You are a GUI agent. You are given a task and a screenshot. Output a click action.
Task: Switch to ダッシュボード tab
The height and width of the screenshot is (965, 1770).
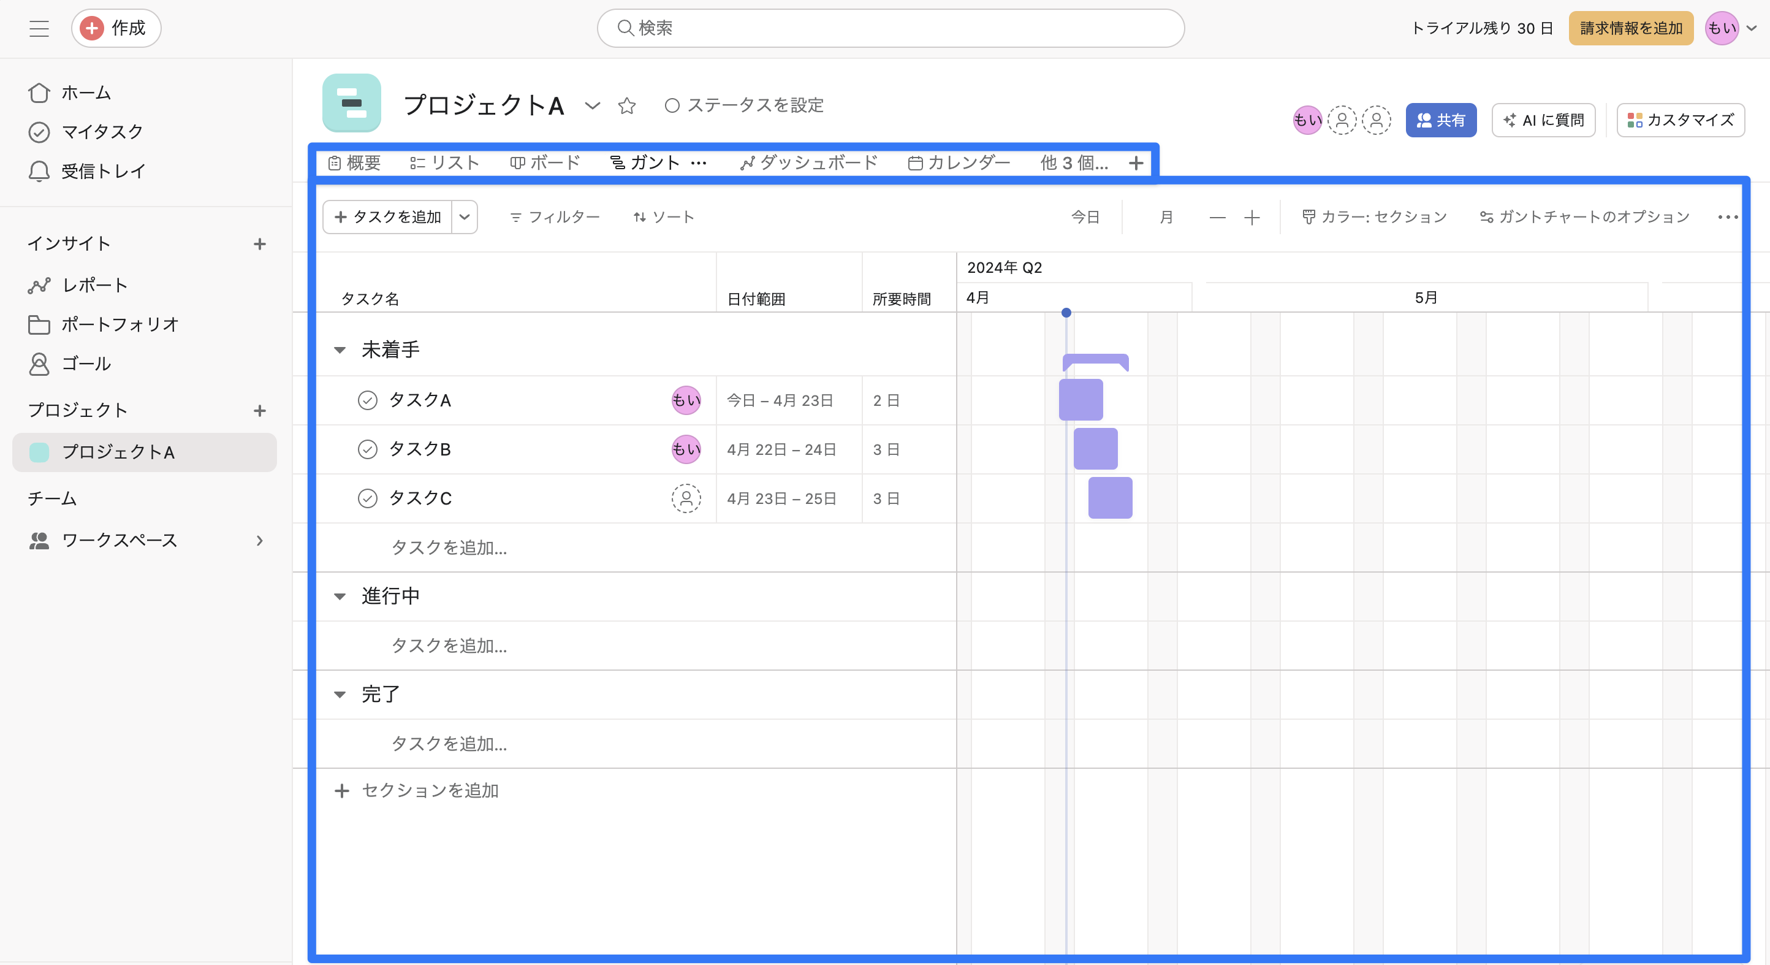point(809,163)
